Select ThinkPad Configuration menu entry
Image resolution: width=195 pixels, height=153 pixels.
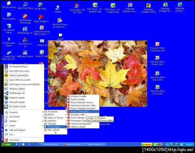(83, 124)
